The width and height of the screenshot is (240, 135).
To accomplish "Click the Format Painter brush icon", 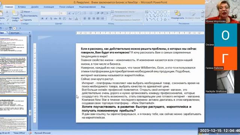I will click(7, 20).
